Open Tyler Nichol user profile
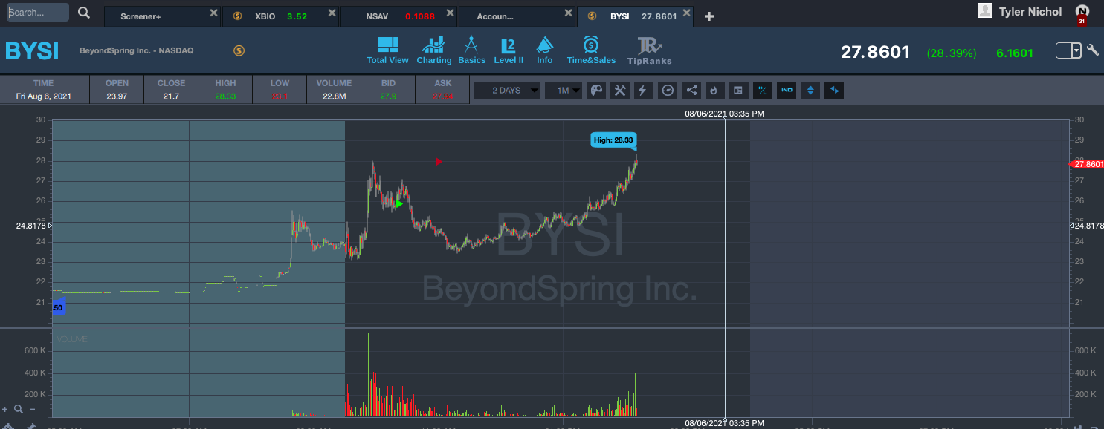The image size is (1104, 429). pos(1020,11)
